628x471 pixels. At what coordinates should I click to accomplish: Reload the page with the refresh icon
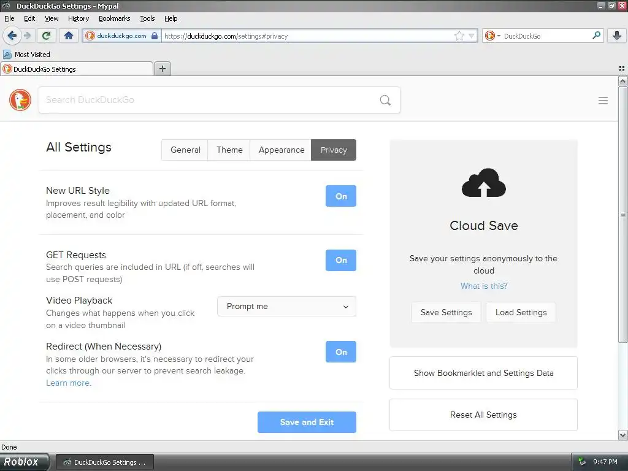coord(46,36)
